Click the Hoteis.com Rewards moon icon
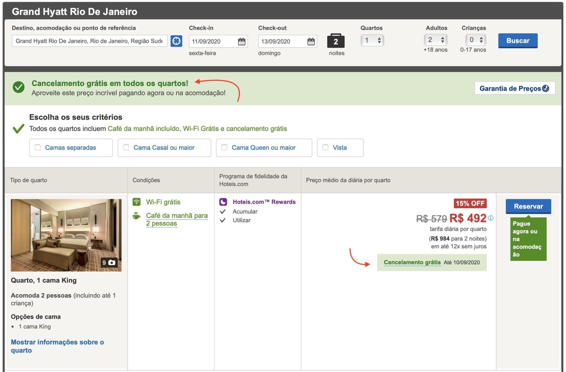 pos(223,202)
